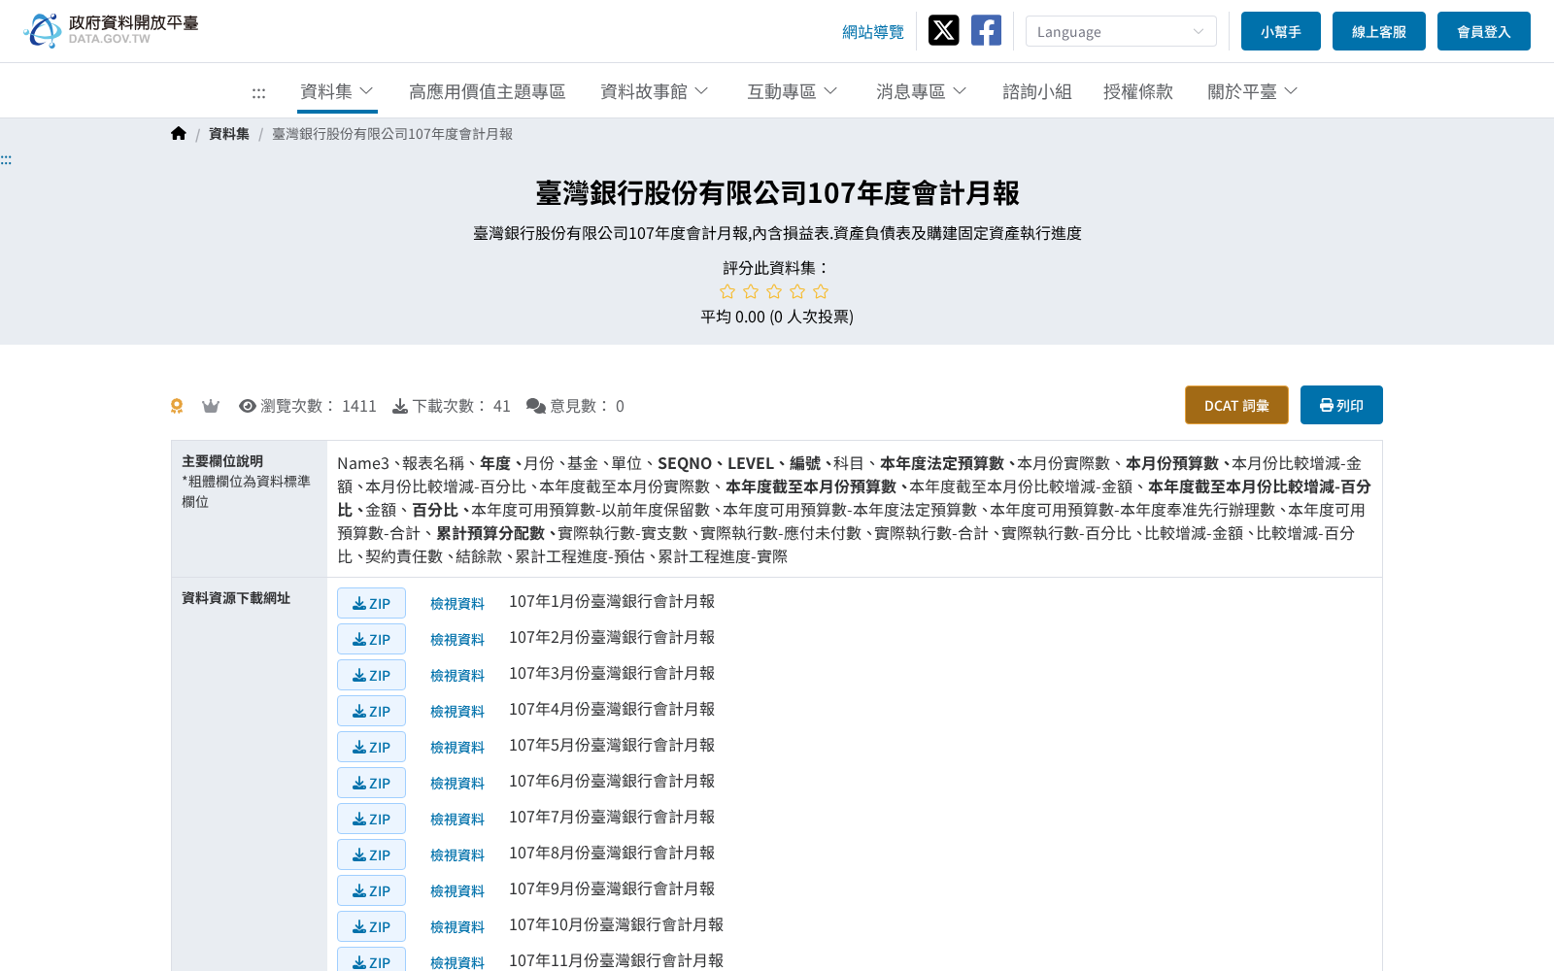1554x971 pixels.
Task: Open the X (Twitter) social link
Action: (x=943, y=30)
